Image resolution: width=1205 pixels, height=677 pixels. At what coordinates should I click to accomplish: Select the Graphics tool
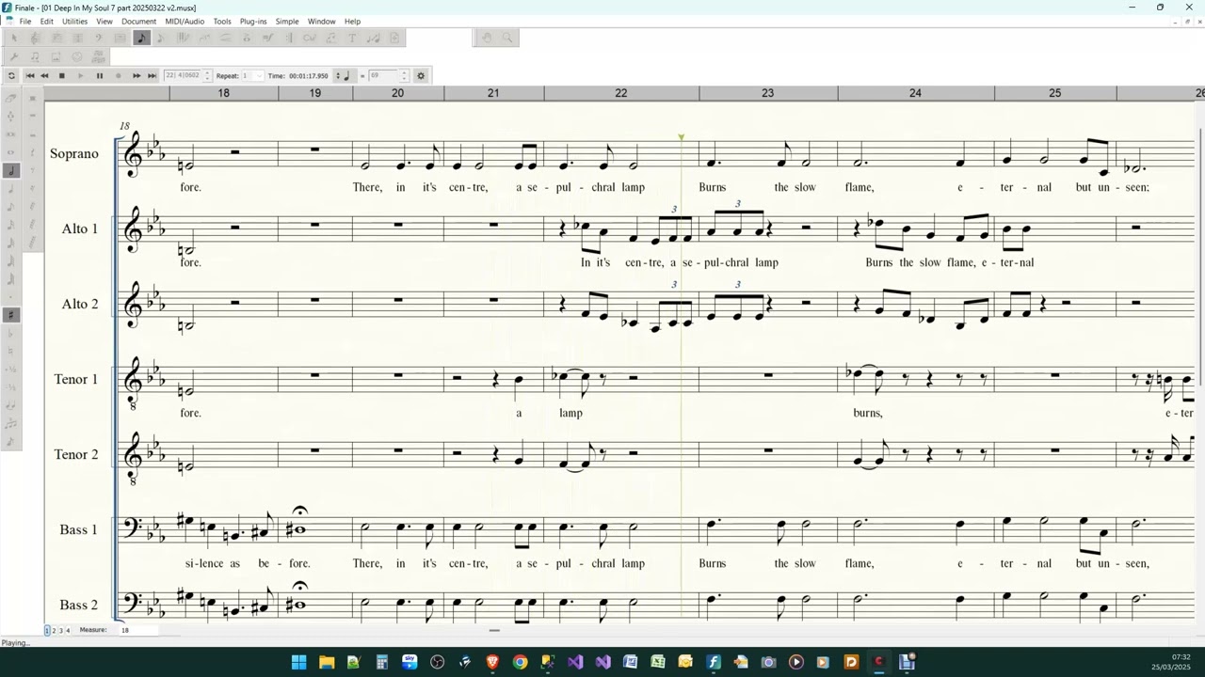[56, 57]
